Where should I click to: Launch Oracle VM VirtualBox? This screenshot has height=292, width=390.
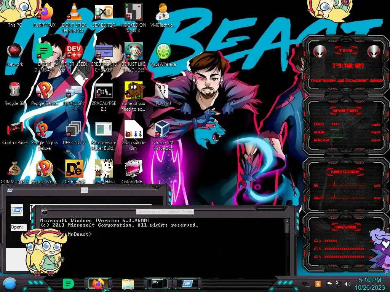click(x=163, y=136)
